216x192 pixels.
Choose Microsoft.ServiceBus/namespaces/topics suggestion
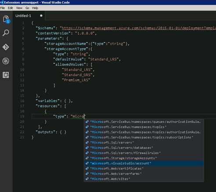pos(144,127)
